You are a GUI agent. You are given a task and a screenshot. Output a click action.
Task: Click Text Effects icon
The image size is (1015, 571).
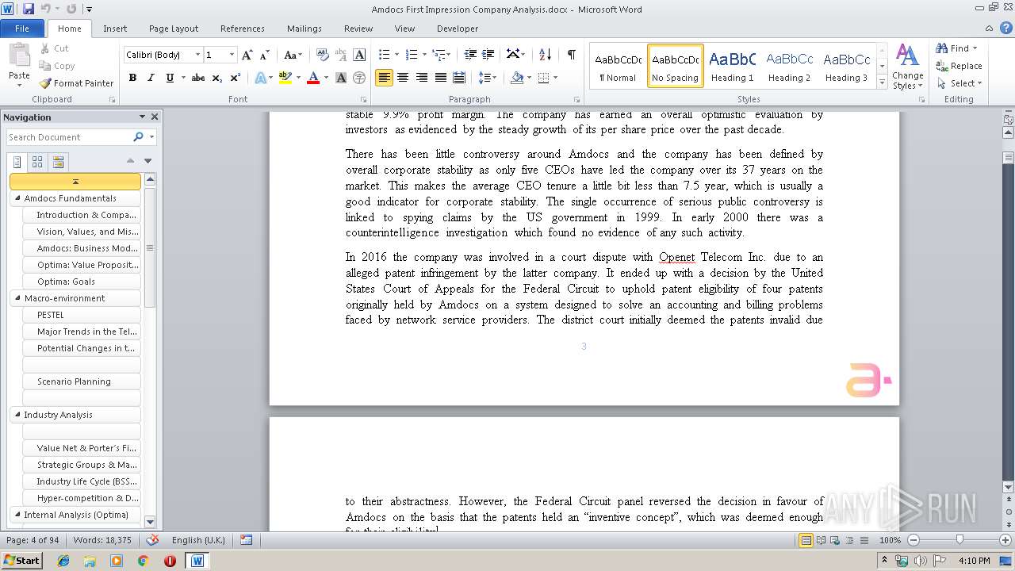click(x=259, y=78)
